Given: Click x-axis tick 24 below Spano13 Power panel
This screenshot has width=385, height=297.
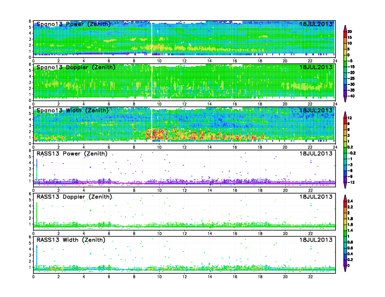Looking at the screenshot, I should point(335,61).
